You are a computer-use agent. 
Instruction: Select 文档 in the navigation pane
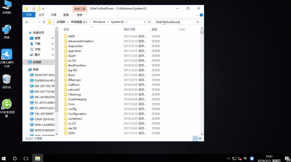[x=37, y=49]
